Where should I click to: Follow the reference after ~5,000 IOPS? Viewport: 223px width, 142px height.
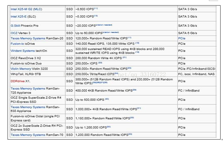[x=96, y=16]
